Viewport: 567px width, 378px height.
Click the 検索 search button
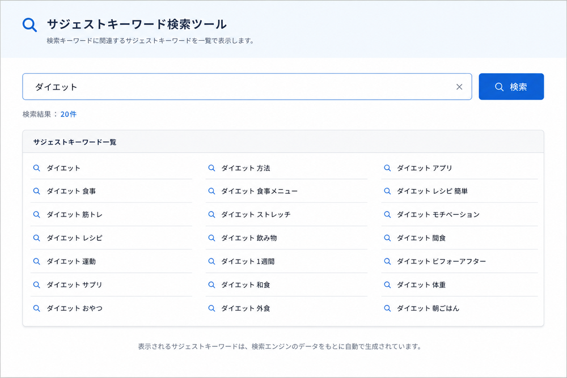511,87
